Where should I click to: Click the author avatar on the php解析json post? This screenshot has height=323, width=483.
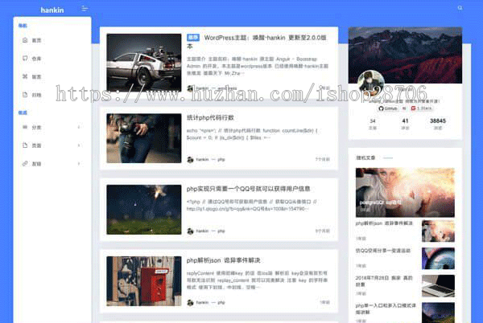click(x=190, y=303)
